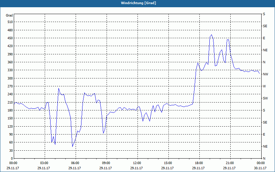The image size is (275, 172).
Task: Click the "21:00" time label
Action: pos(230,163)
